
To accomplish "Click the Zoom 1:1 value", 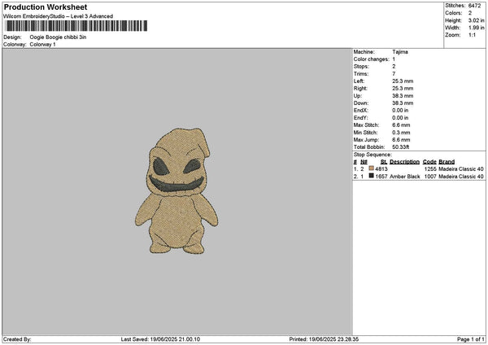I will (x=473, y=36).
